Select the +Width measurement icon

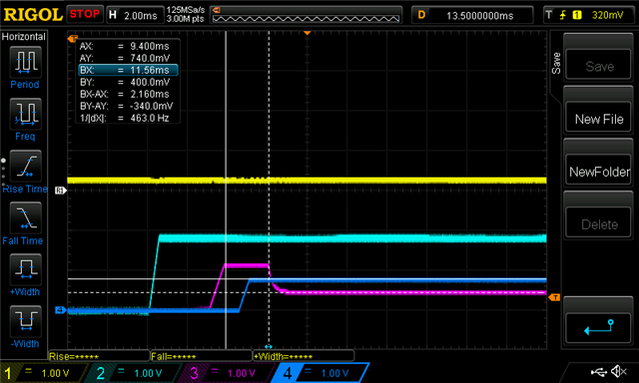[25, 269]
